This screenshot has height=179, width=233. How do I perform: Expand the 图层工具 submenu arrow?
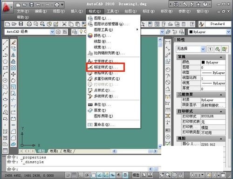tap(137, 29)
